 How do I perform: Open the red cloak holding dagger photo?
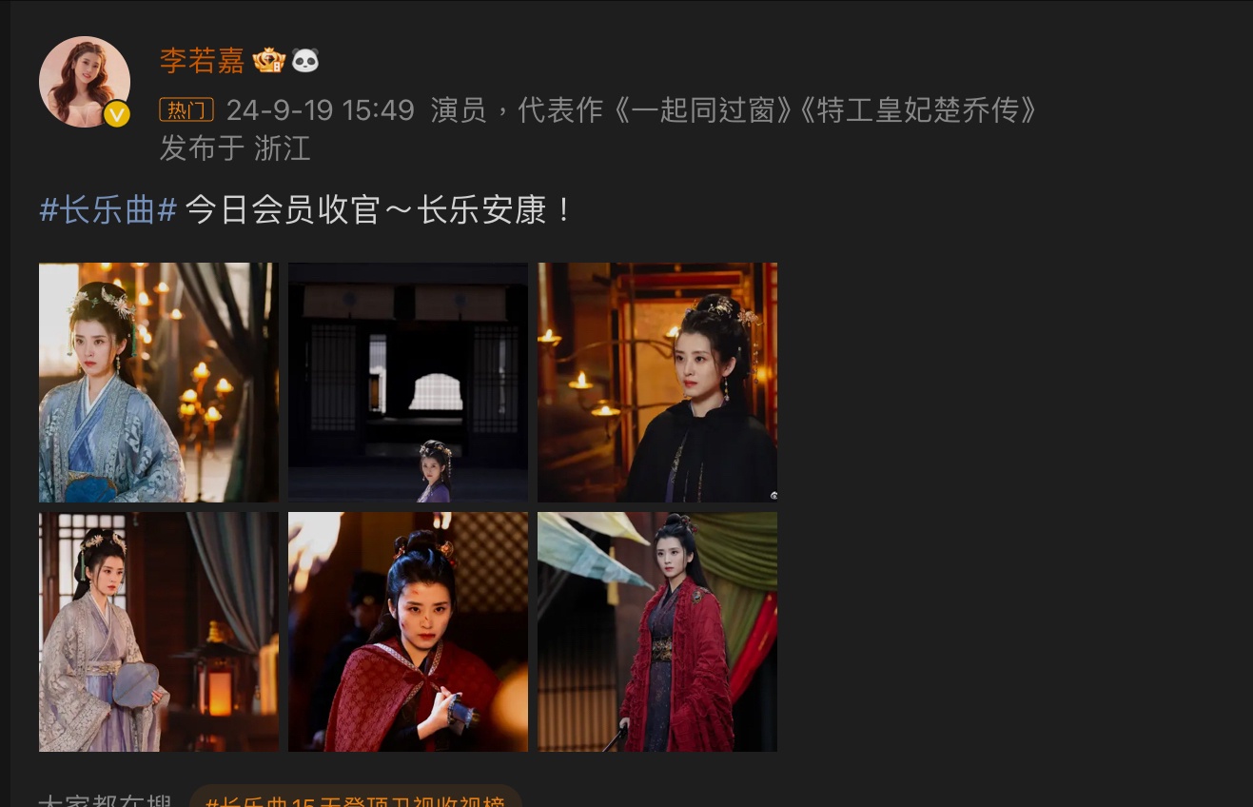(x=408, y=632)
